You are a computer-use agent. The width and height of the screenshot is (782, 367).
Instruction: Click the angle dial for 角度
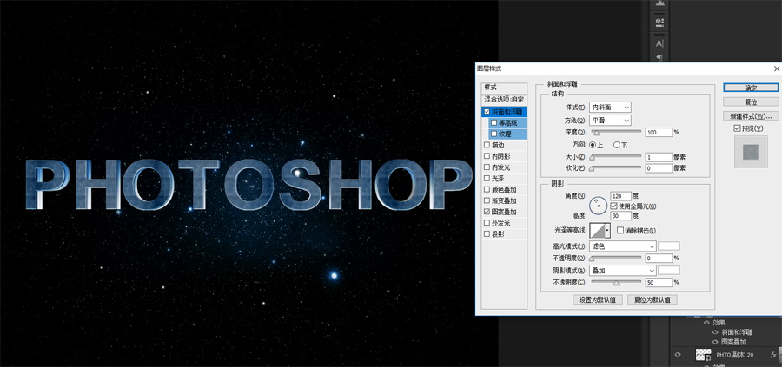tap(599, 205)
